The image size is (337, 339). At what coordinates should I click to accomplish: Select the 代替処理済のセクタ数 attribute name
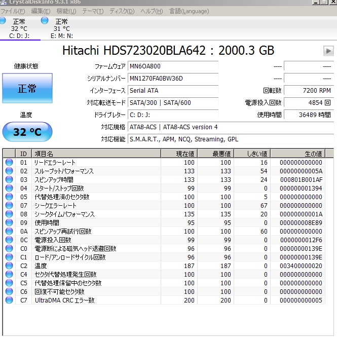62,197
